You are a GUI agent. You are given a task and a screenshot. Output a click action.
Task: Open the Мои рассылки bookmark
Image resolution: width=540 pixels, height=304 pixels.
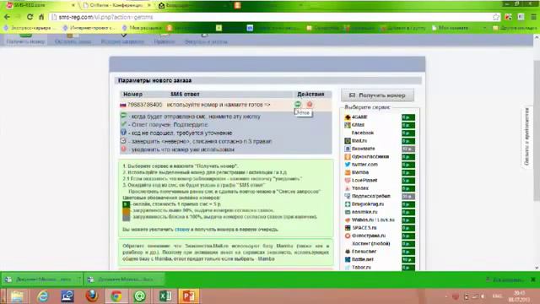tap(143, 28)
